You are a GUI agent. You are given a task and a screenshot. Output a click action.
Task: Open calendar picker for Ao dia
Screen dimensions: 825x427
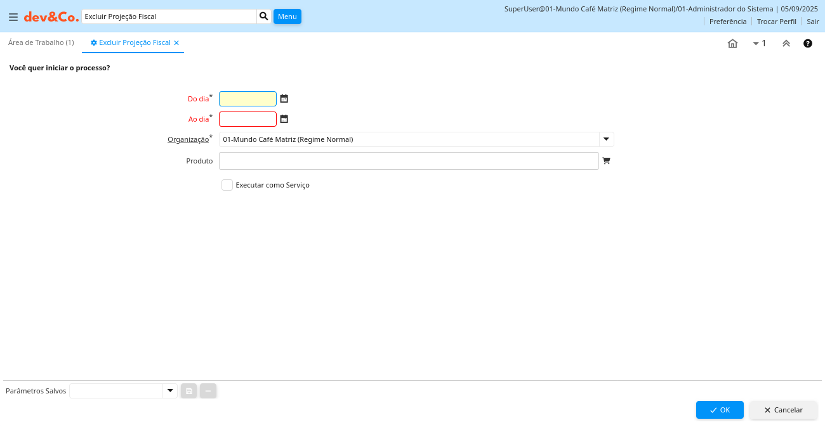click(x=284, y=119)
